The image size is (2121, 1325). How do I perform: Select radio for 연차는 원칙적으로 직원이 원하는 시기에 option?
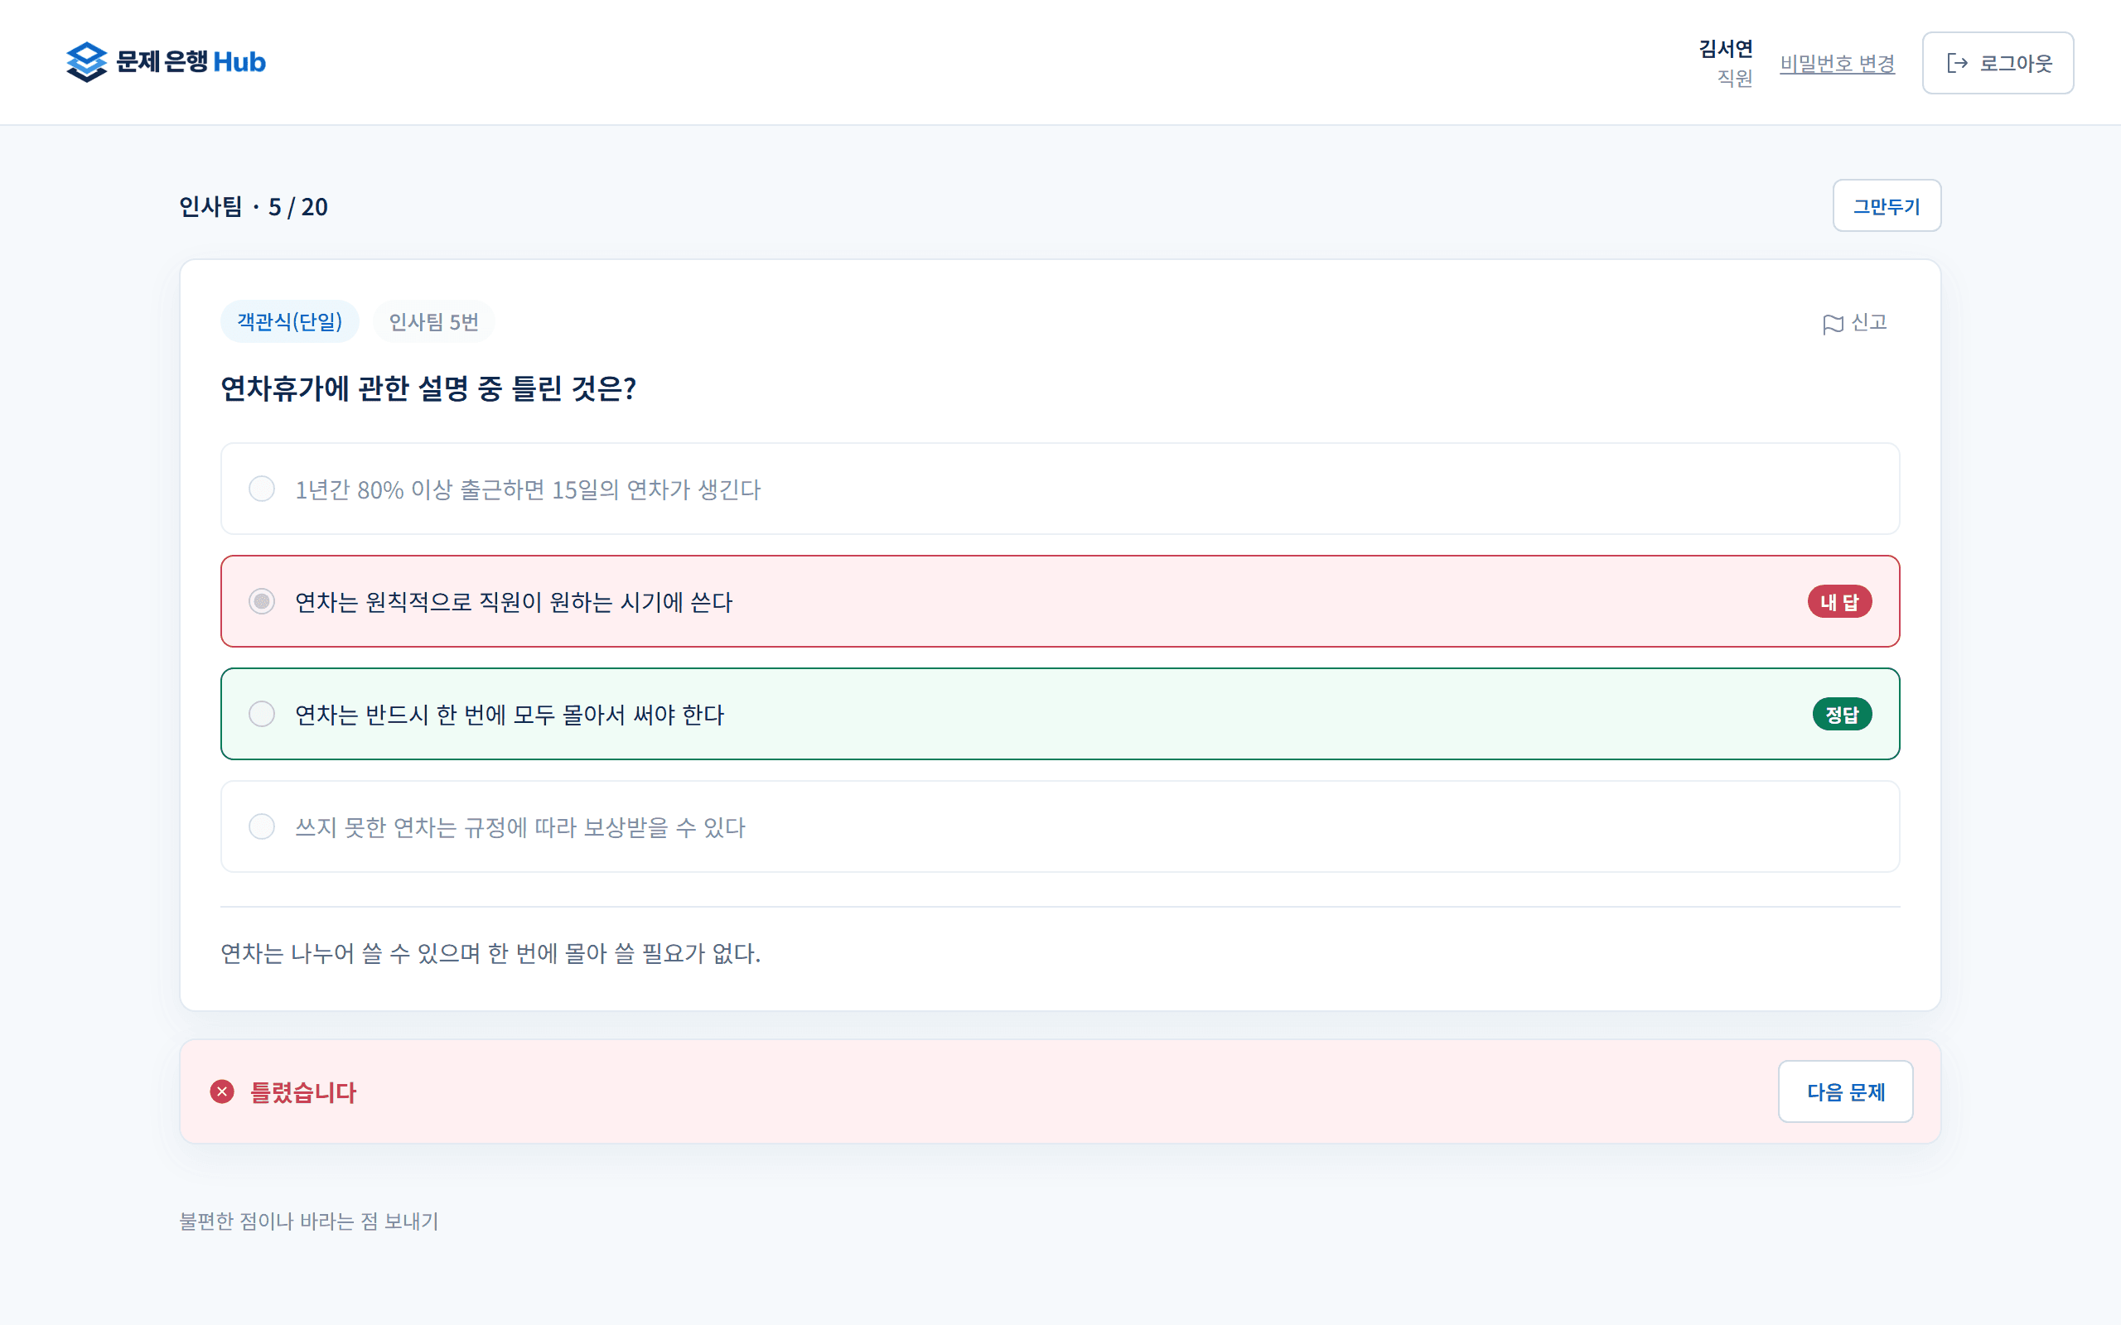pyautogui.click(x=261, y=601)
